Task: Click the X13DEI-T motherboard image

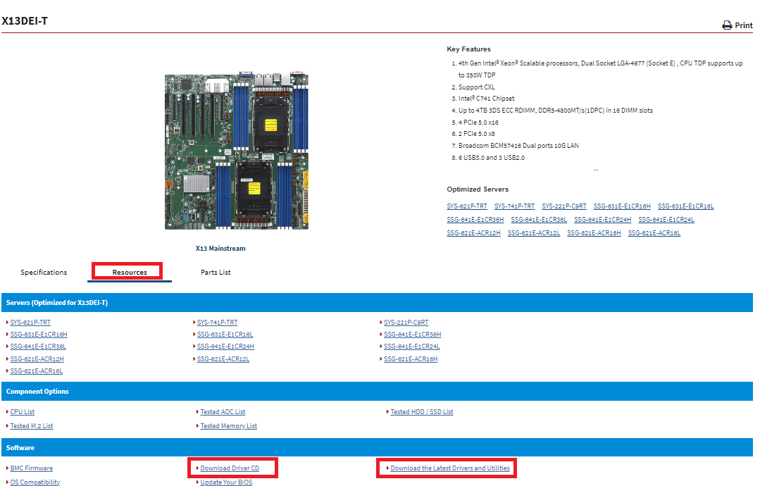Action: point(236,151)
